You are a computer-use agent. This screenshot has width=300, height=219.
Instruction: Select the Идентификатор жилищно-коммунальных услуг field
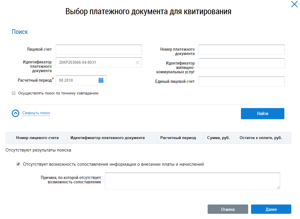(x=242, y=63)
